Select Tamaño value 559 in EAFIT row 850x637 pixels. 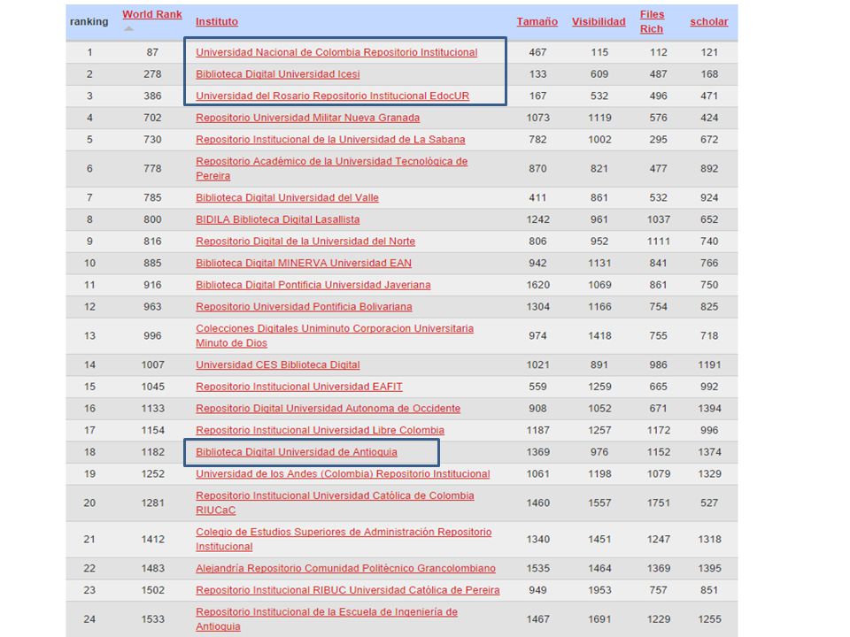pyautogui.click(x=537, y=387)
